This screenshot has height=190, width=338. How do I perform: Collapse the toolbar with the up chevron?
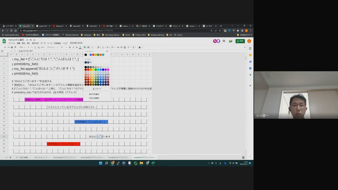tap(245, 47)
